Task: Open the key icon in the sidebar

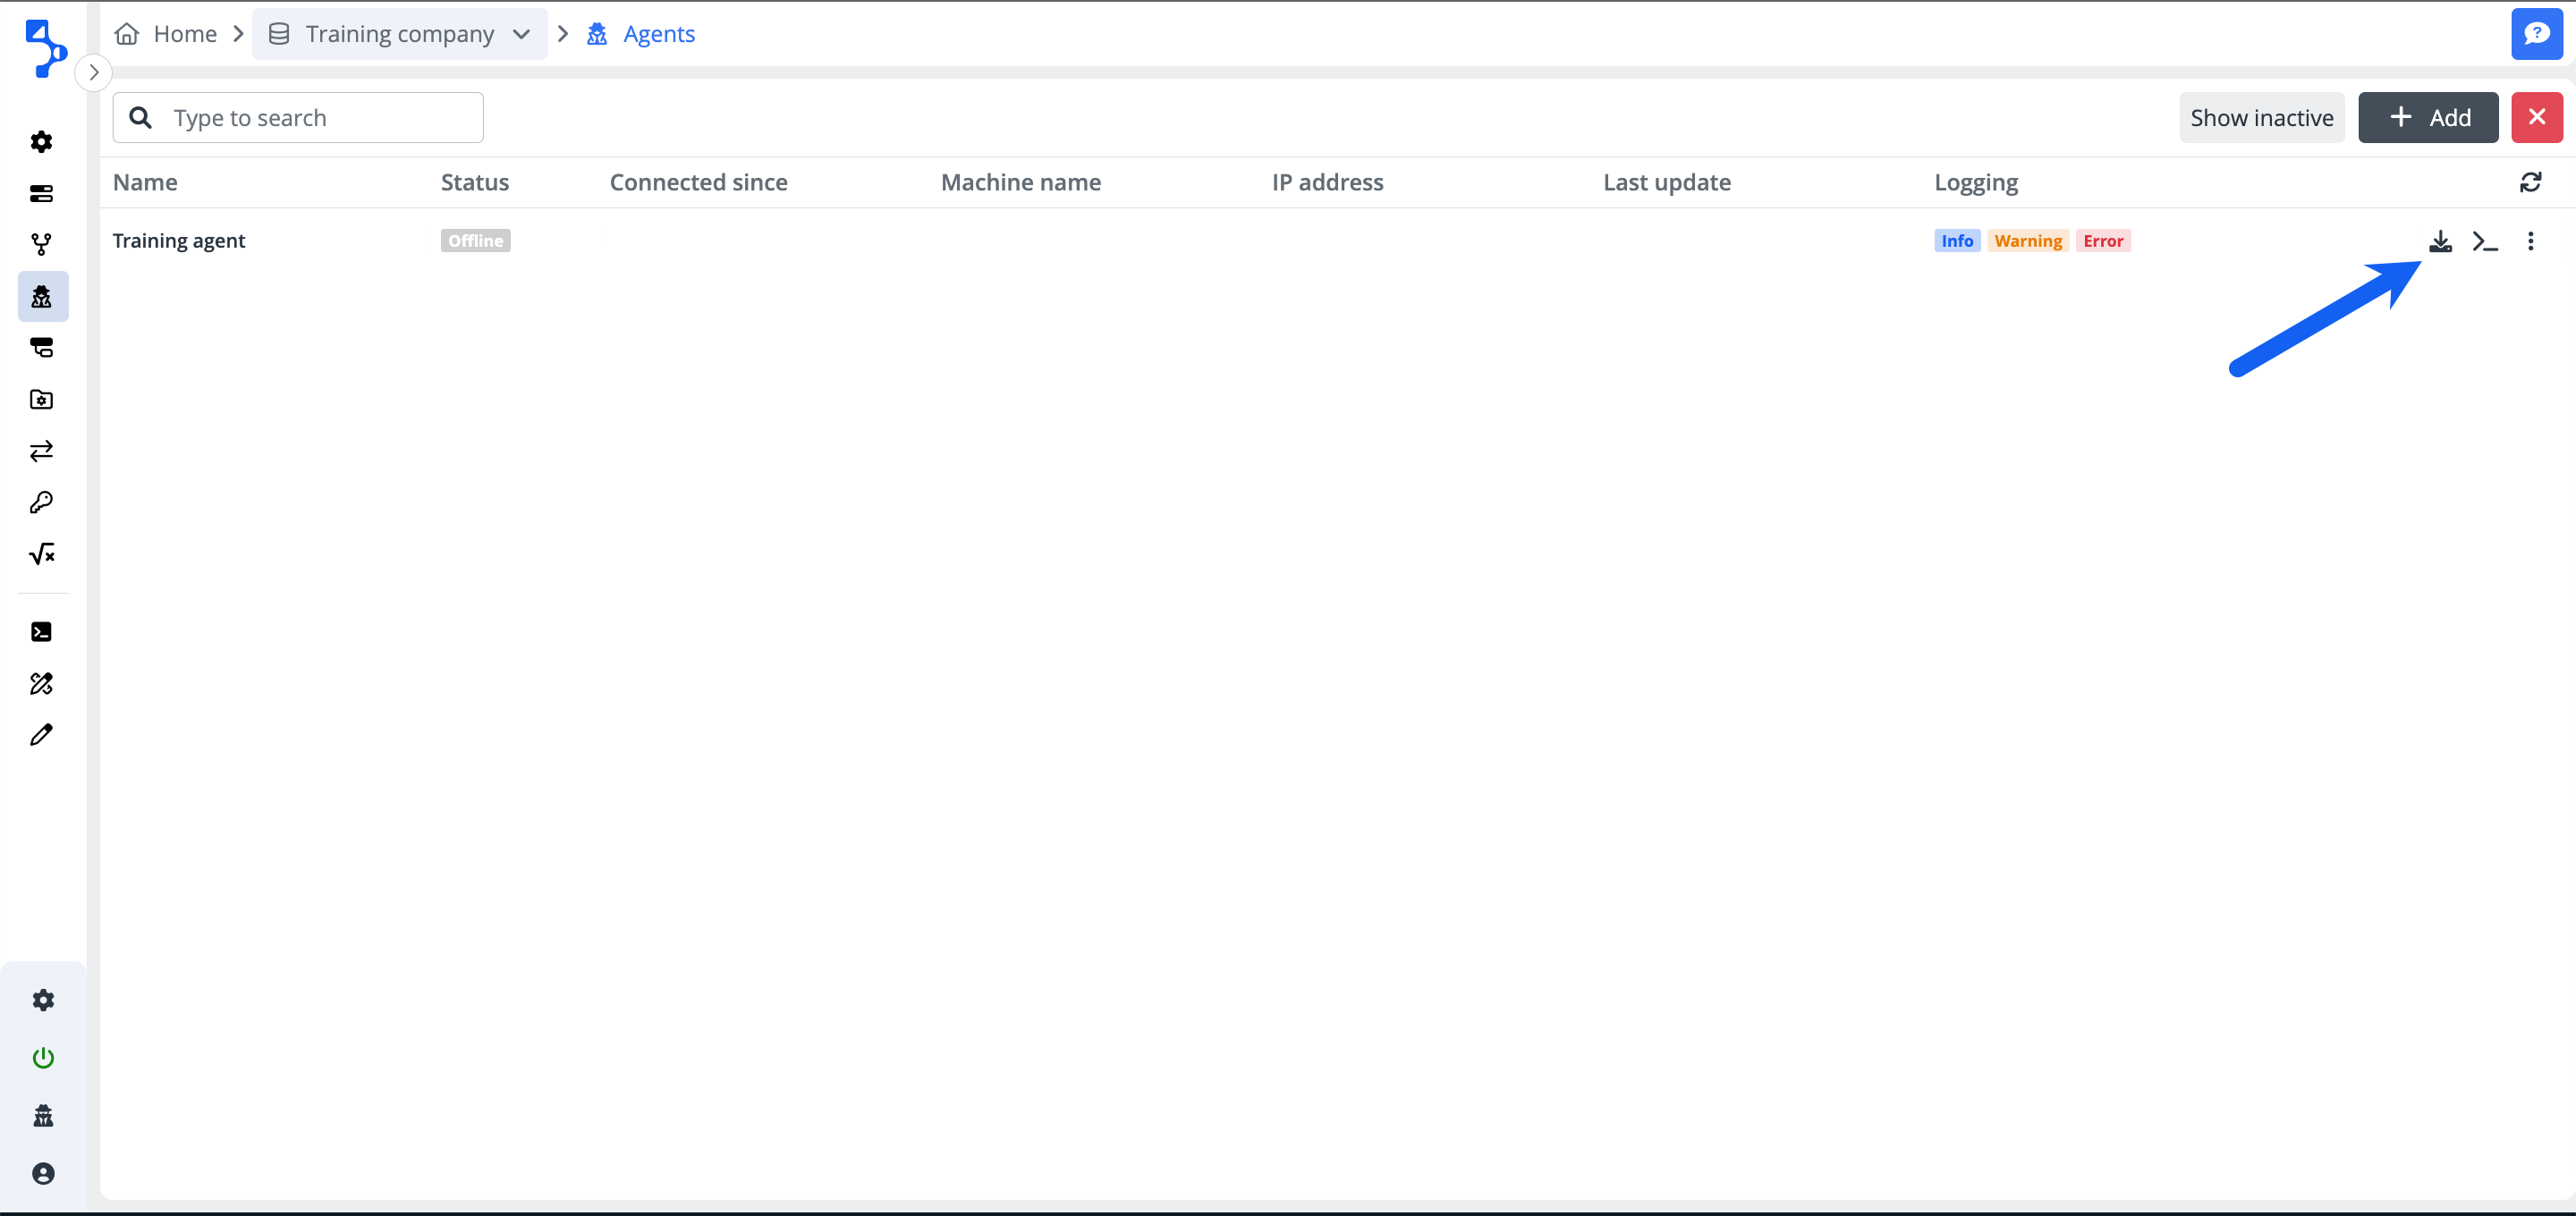Action: [41, 502]
